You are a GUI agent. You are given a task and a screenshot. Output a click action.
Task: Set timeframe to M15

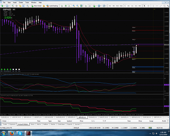click(x=117, y=6)
